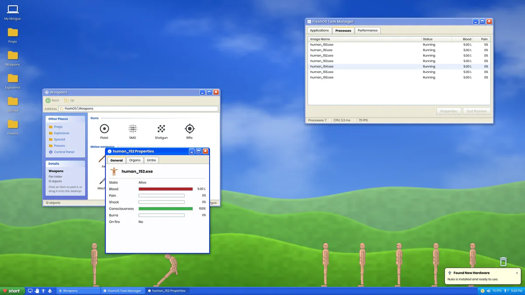Image resolution: width=525 pixels, height=295 pixels.
Task: Click the USB icon in the hardware notification
Action: click(x=450, y=273)
